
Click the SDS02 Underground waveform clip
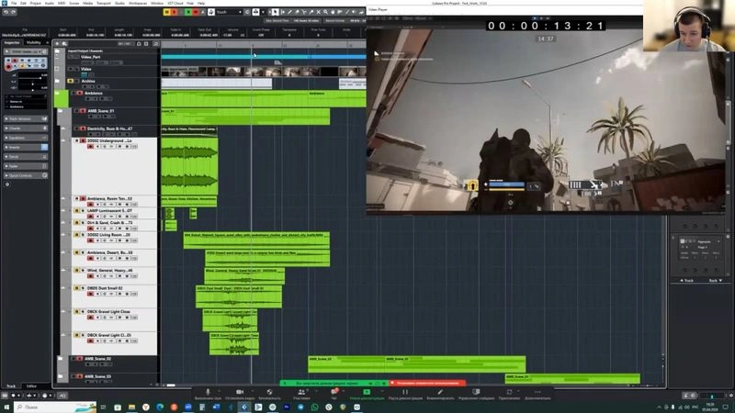pos(189,166)
